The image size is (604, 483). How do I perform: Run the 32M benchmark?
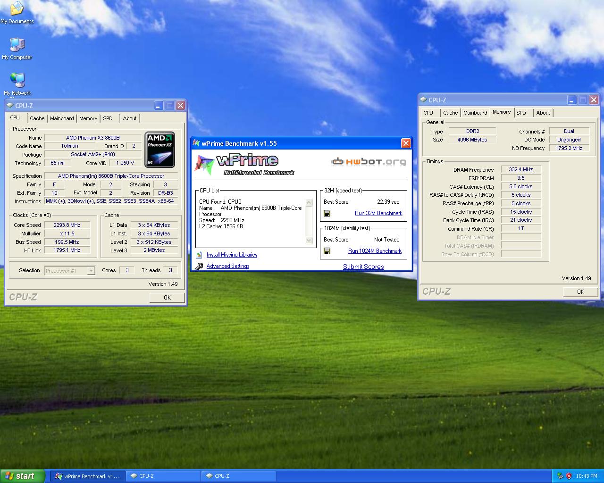click(378, 213)
